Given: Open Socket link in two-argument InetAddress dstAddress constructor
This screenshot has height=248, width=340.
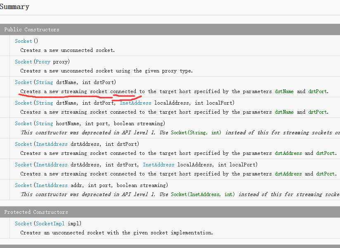Looking at the screenshot, I should pyautogui.click(x=24, y=144).
